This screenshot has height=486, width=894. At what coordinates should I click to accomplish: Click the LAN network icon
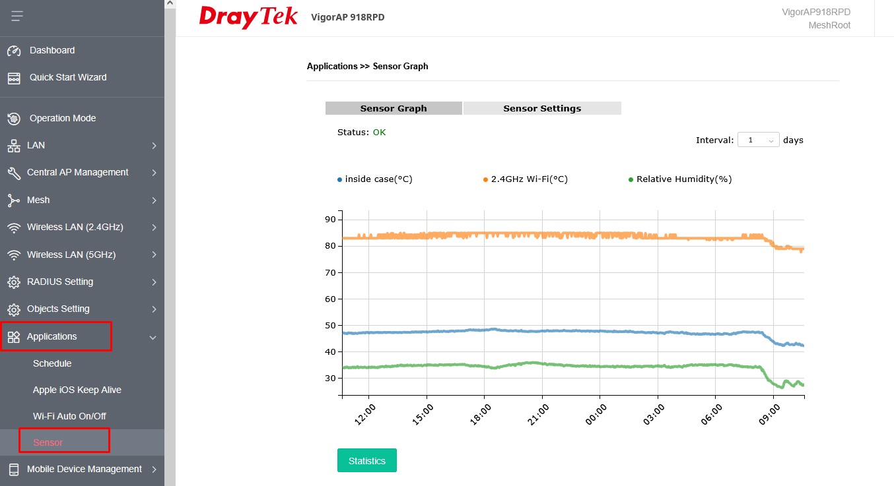(14, 146)
